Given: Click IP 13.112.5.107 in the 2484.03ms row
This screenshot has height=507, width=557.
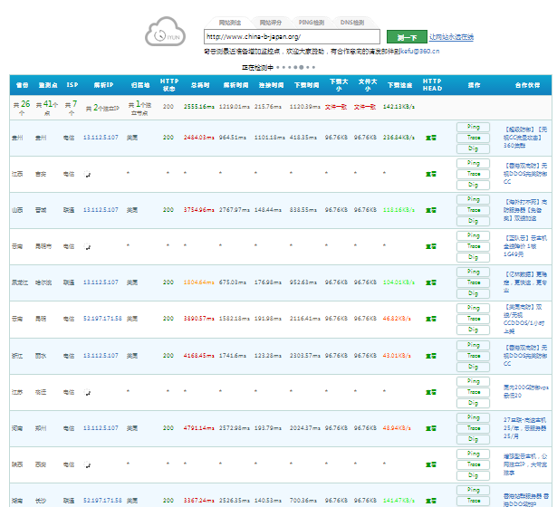Looking at the screenshot, I should (x=101, y=138).
